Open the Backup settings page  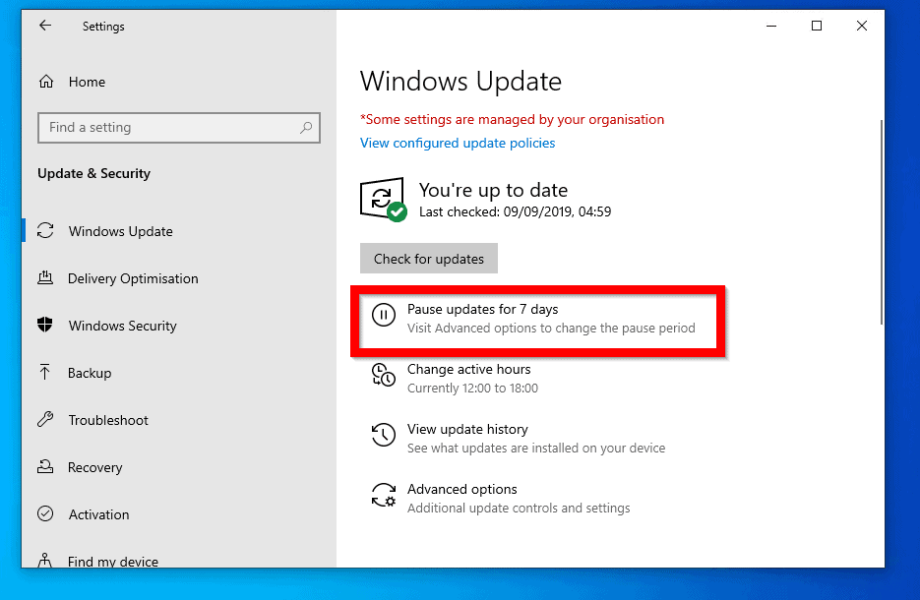pos(90,373)
